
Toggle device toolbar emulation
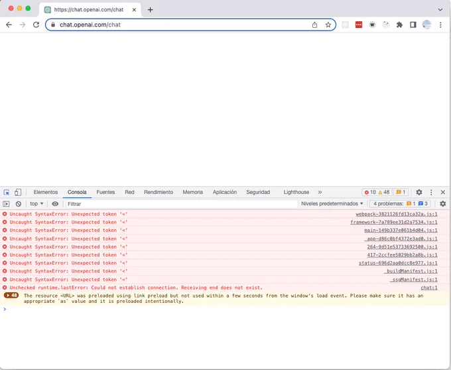point(18,192)
